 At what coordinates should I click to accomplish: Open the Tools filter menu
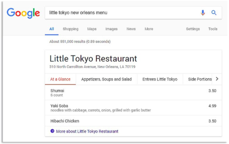(213, 29)
